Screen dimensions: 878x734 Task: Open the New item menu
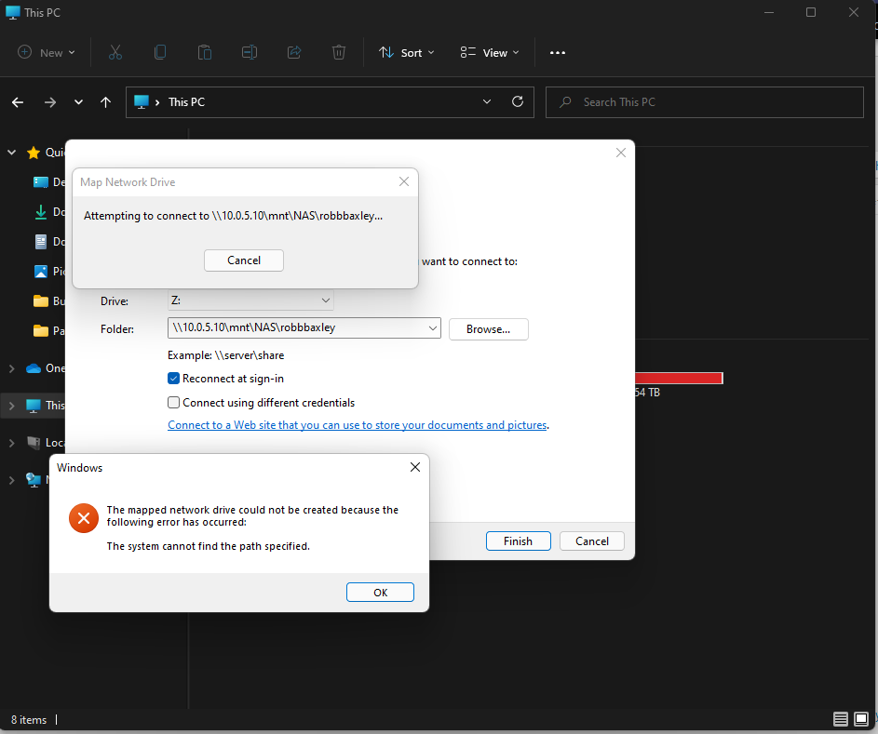pos(47,53)
